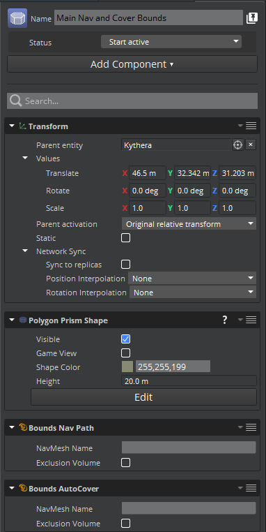Collapse the Bounds Nav Path section
This screenshot has width=266, height=532.
(12, 427)
